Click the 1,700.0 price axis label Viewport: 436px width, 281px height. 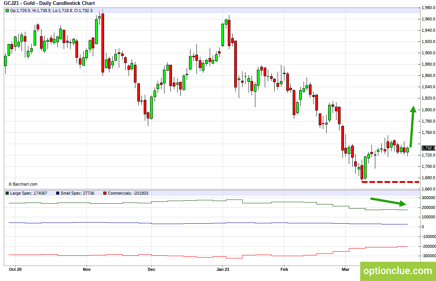(x=428, y=166)
